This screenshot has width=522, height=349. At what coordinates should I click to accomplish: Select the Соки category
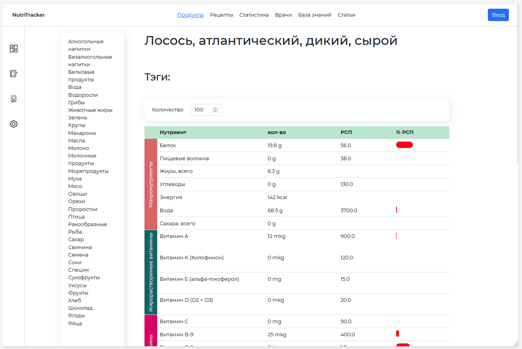(x=75, y=263)
